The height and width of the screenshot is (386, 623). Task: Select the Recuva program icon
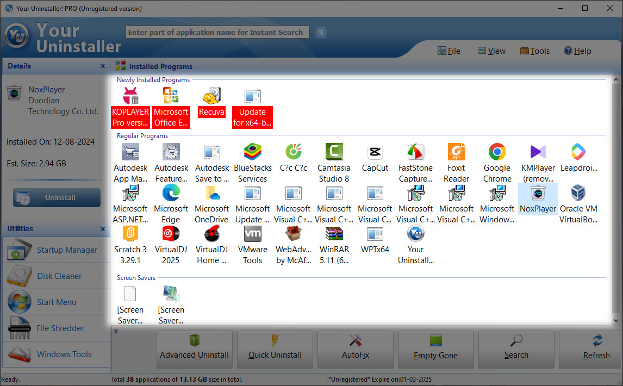point(211,101)
